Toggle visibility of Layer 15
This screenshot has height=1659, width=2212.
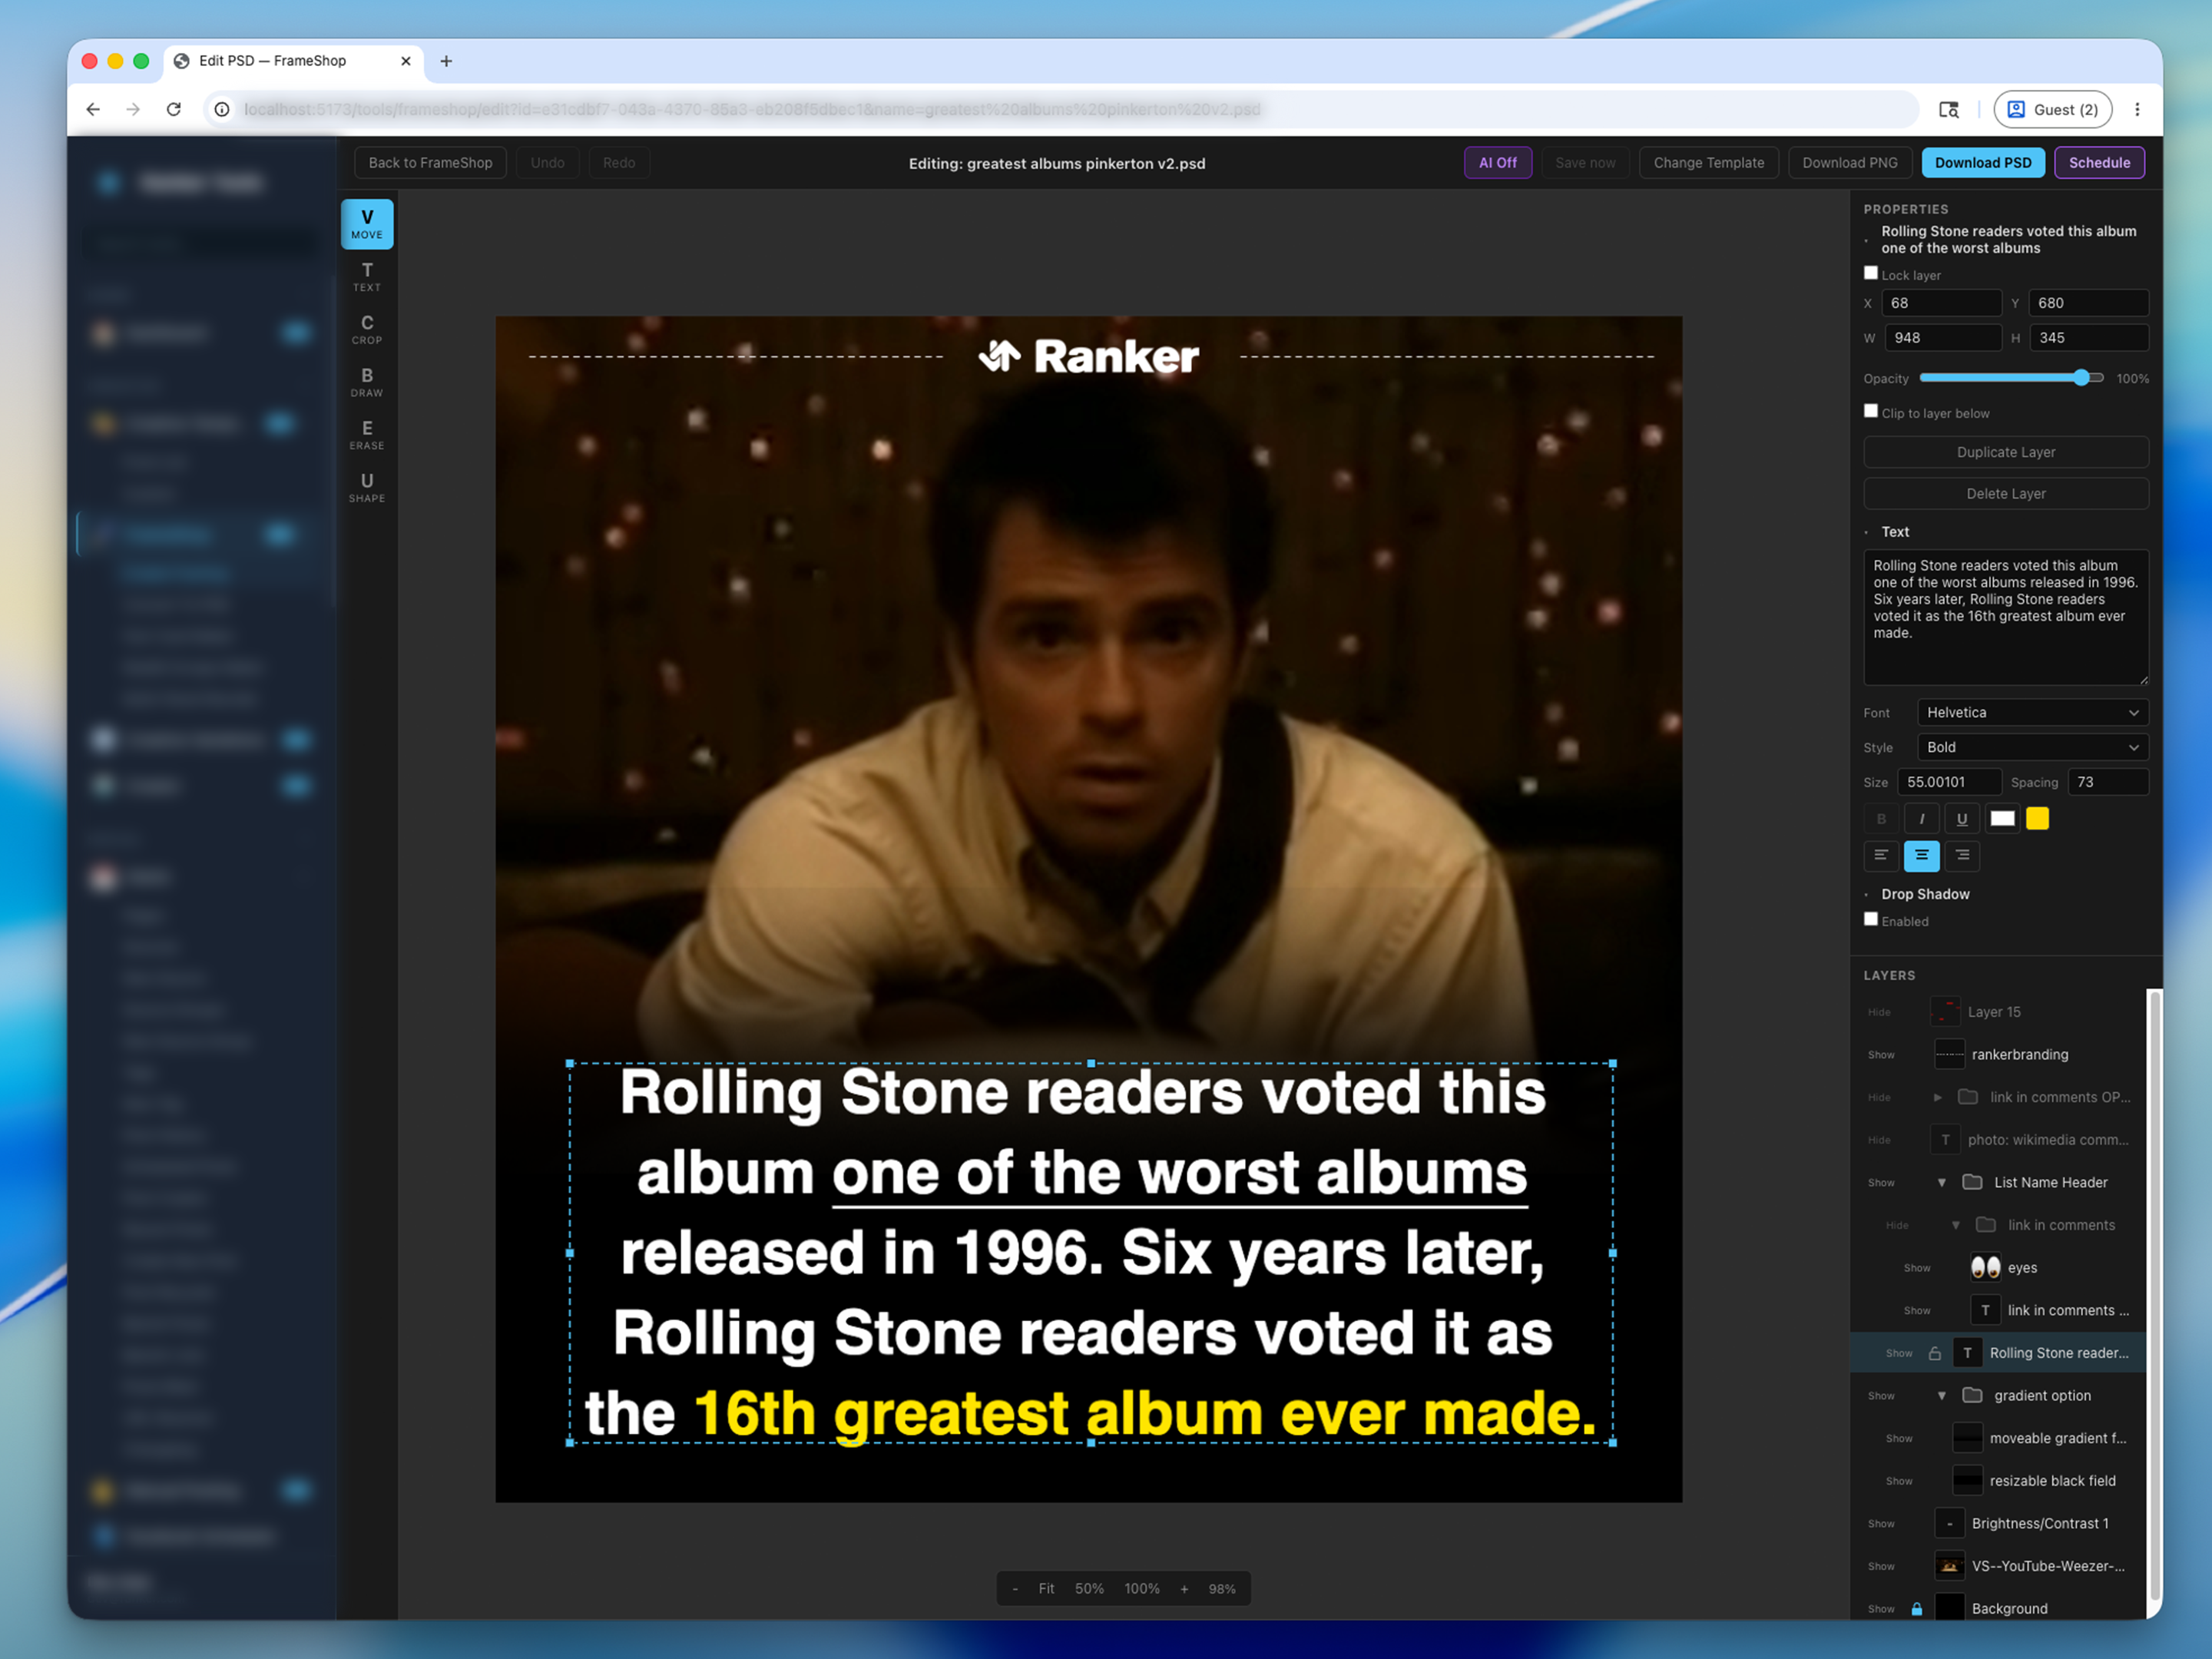(x=1879, y=1012)
